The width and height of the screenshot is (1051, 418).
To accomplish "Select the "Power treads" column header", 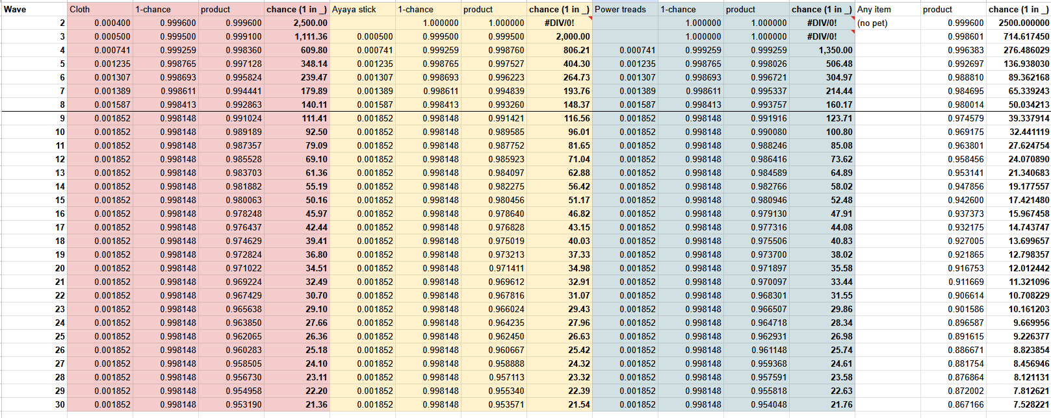I will coord(625,9).
